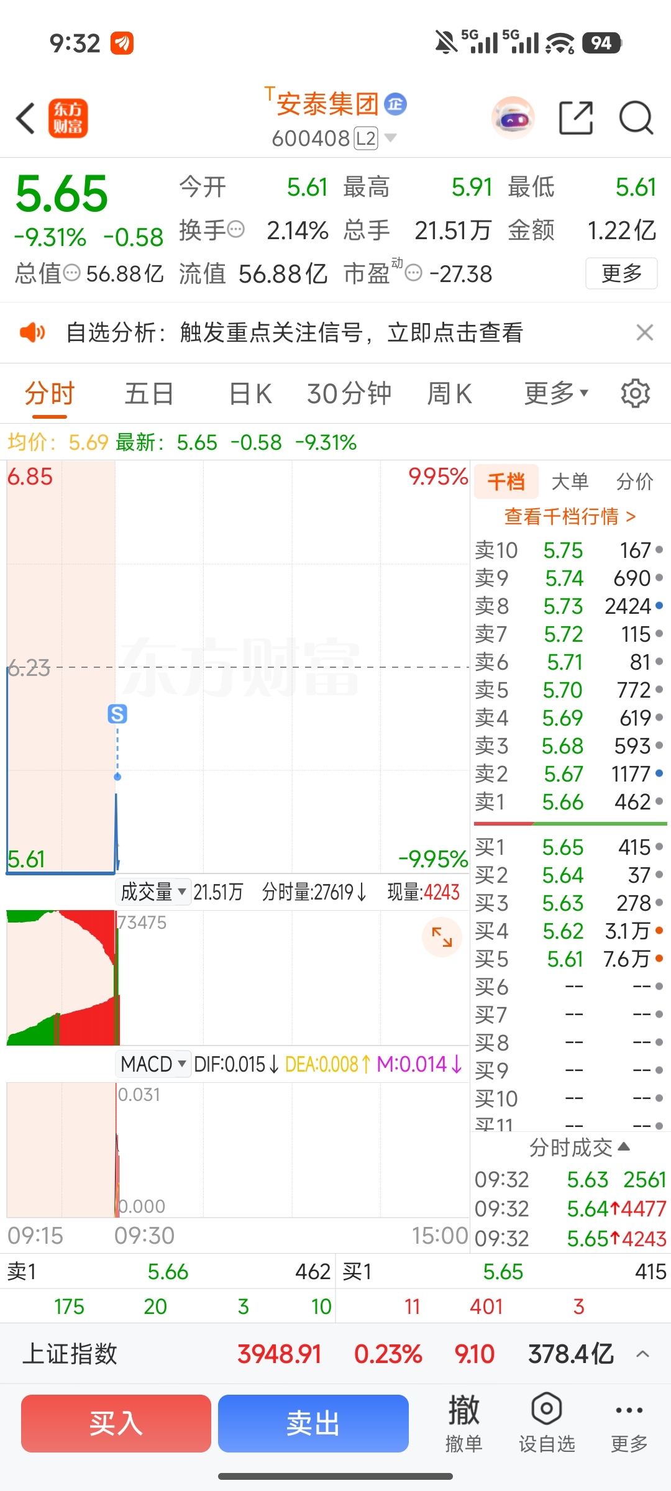The height and width of the screenshot is (1491, 671).
Task: Tap the Wi-Fi status icon
Action: click(560, 43)
